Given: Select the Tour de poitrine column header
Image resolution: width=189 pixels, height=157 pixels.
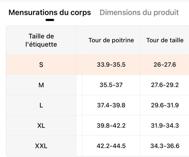Looking at the screenshot, I should click(x=111, y=40).
